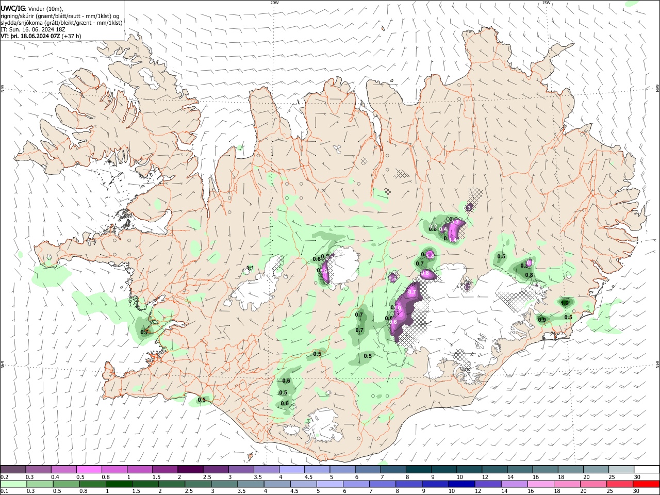Click the 1.1 precipitation value in western Iceland
Image resolution: width=660 pixels, height=495 pixels.
click(x=251, y=268)
